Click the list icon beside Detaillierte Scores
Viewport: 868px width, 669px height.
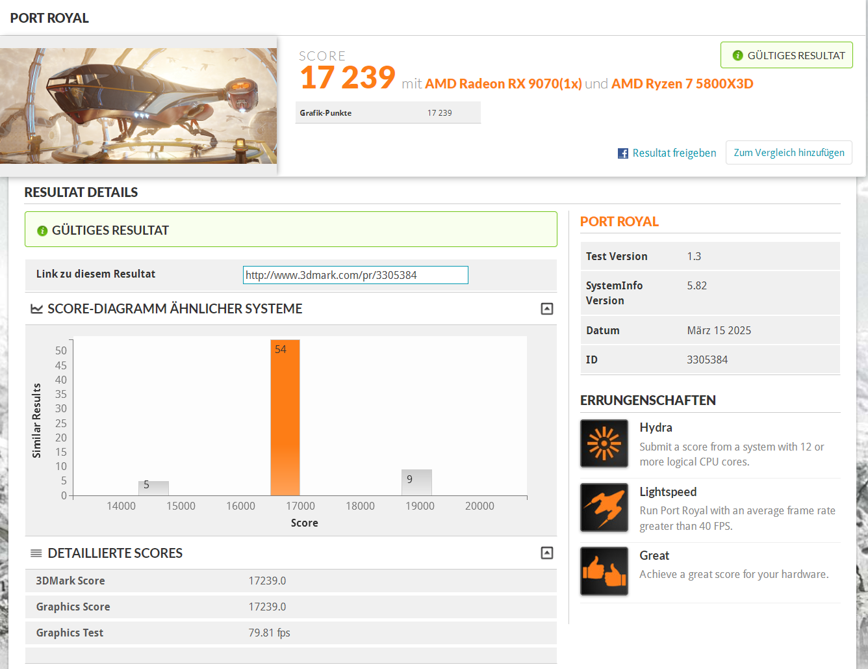36,553
